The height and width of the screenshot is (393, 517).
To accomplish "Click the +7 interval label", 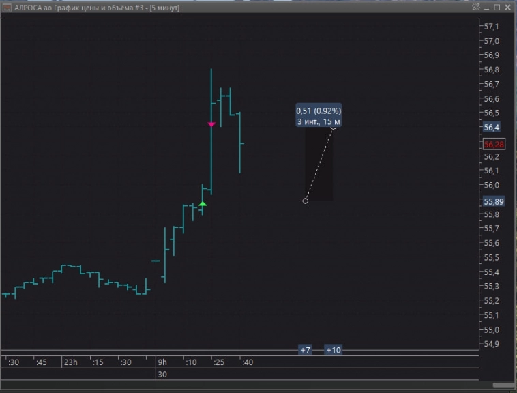I will [x=305, y=350].
